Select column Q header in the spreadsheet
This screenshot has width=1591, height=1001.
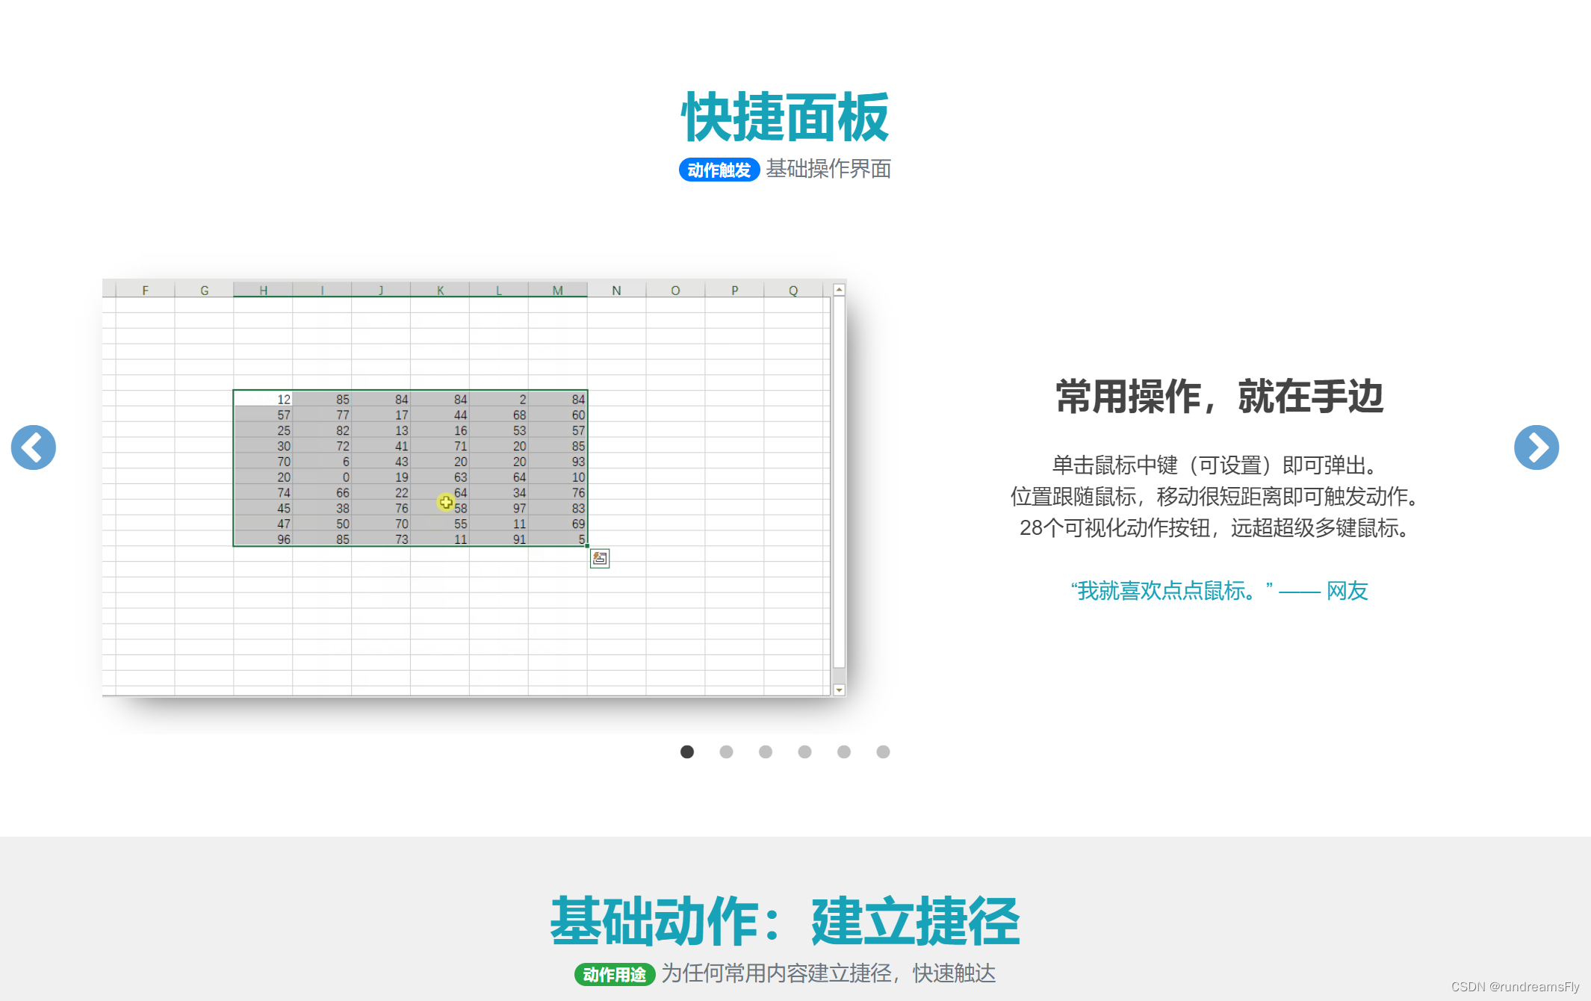tap(793, 290)
